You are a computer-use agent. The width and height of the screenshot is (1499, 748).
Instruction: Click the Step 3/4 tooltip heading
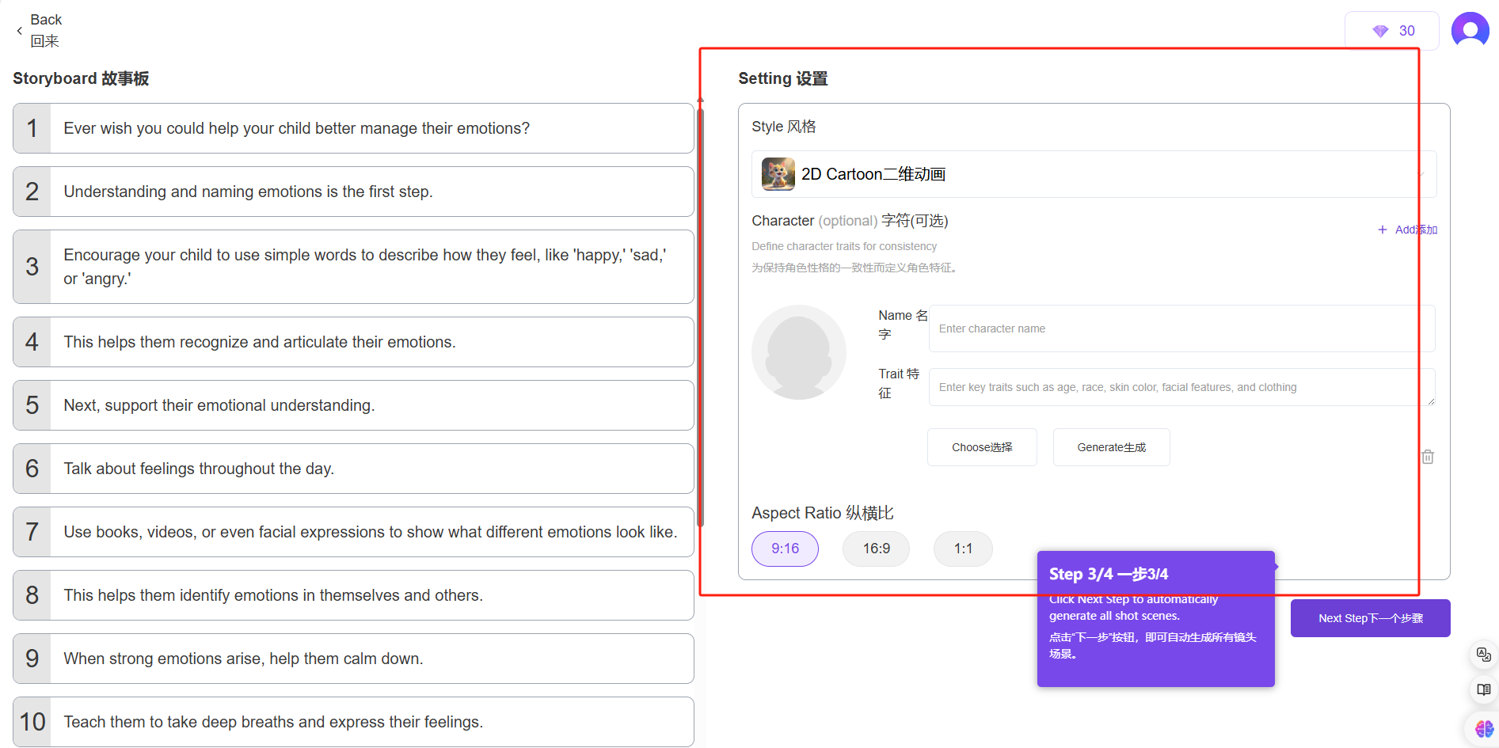coord(1109,574)
